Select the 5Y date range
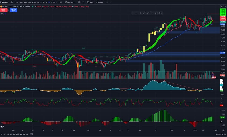 [x=24, y=134]
